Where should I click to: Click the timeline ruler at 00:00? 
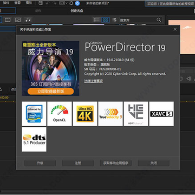tap(4, 97)
